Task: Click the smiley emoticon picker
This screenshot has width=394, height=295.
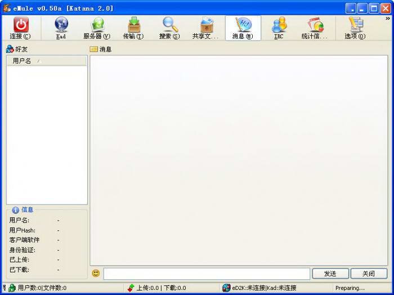Action: click(x=96, y=274)
